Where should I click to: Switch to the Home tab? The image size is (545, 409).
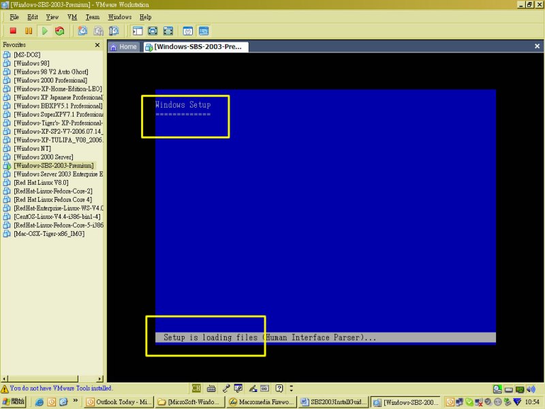tap(124, 46)
